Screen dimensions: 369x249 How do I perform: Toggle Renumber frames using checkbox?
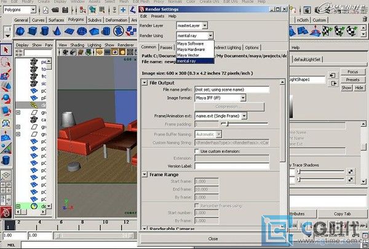pos(197,206)
